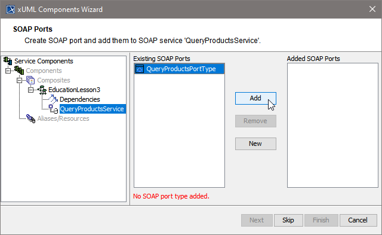The width and height of the screenshot is (382, 235).
Task: Collapse the Composites tree node
Action: tap(19, 80)
